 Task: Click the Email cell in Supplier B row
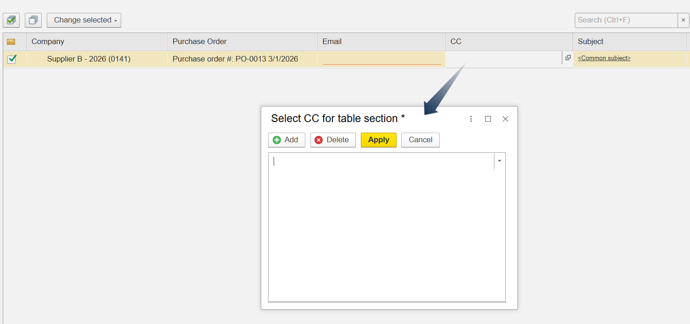pos(381,59)
